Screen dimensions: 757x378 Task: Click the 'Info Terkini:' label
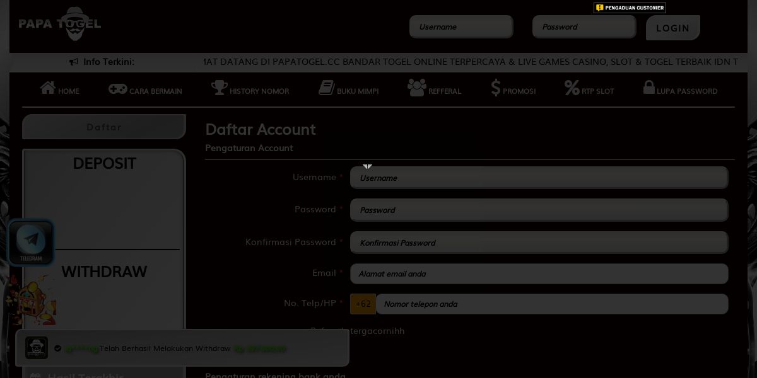tap(109, 62)
